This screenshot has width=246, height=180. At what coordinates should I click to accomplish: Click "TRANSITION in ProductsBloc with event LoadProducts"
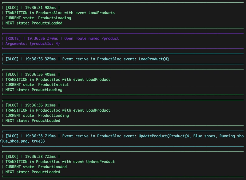pos(60,13)
